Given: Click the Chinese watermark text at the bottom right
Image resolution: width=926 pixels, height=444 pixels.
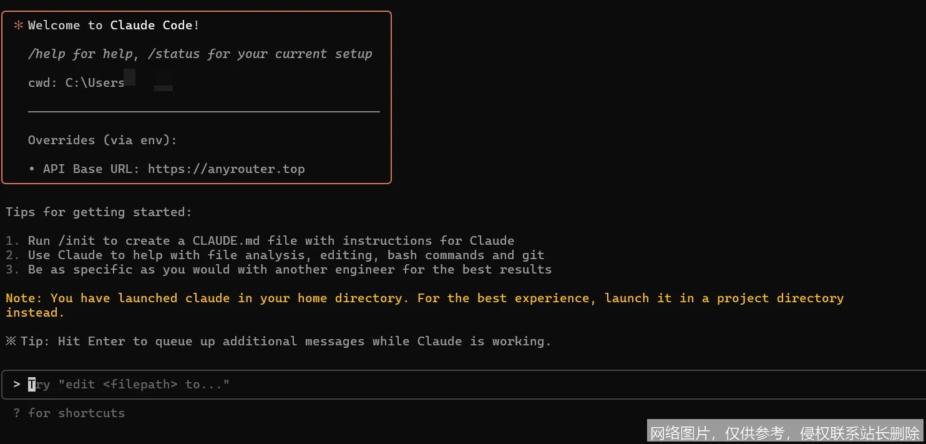Looking at the screenshot, I should [x=785, y=432].
